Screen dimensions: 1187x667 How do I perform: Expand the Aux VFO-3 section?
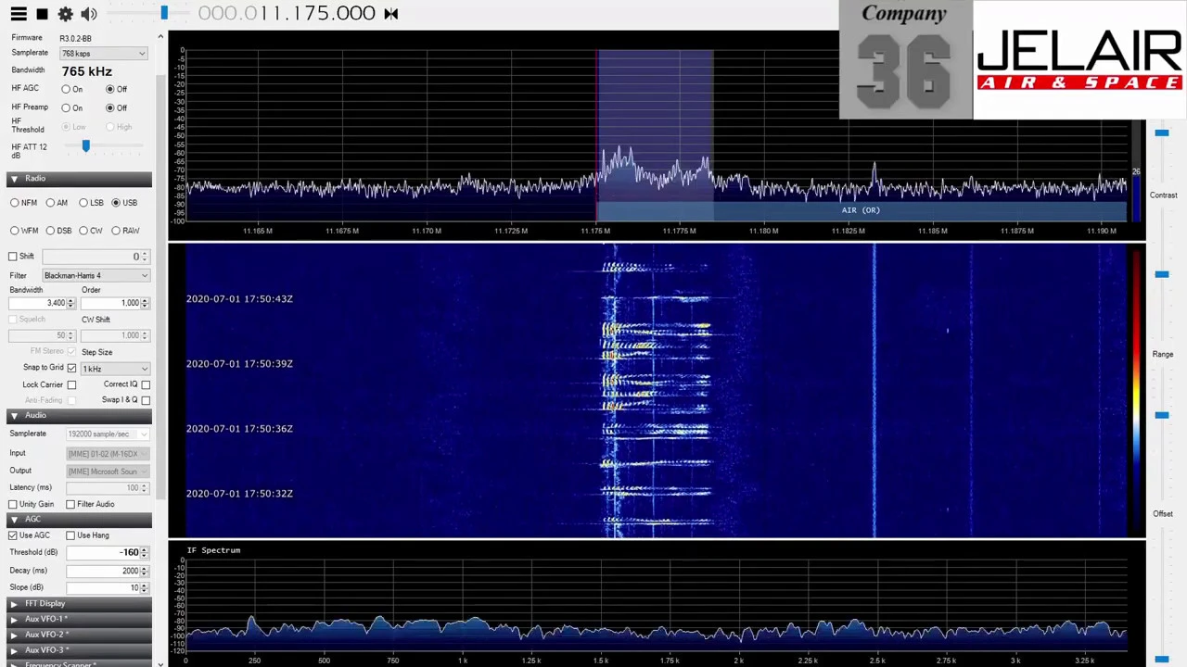79,649
